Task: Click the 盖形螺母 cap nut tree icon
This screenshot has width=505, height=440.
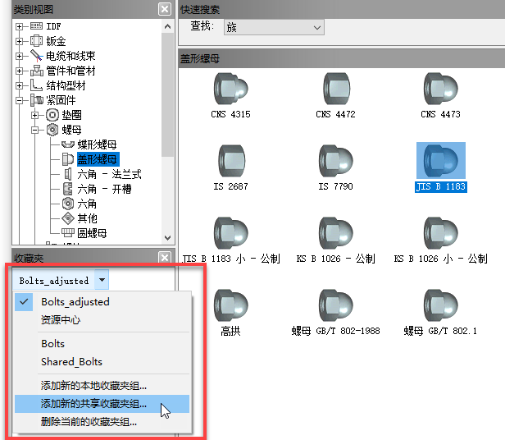Action: [68, 159]
